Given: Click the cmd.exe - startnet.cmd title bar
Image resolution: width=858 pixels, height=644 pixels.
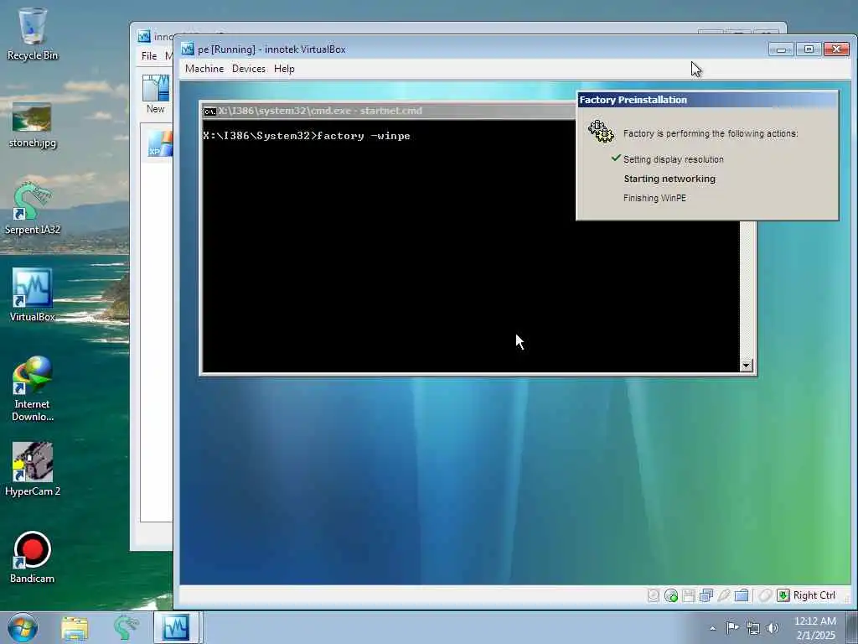Looking at the screenshot, I should pos(387,111).
